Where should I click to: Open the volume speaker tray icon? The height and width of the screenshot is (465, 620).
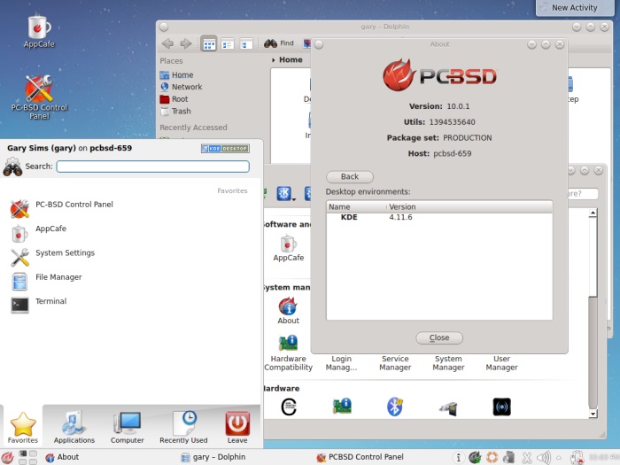[544, 458]
